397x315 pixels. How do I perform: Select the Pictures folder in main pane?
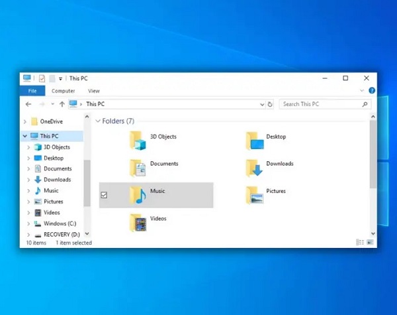click(266, 195)
